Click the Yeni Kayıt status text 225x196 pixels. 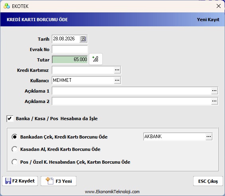[x=208, y=20]
